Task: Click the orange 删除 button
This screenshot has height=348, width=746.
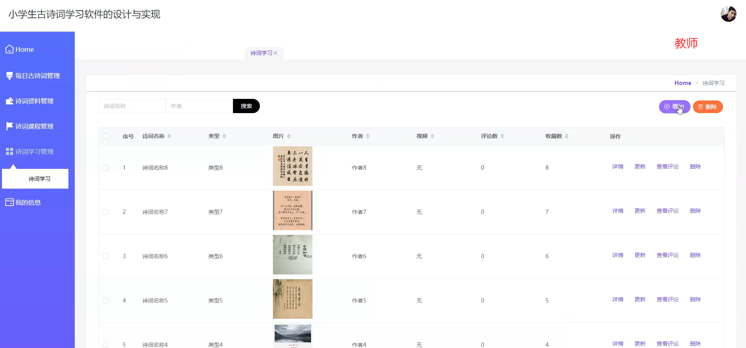Action: pyautogui.click(x=708, y=107)
